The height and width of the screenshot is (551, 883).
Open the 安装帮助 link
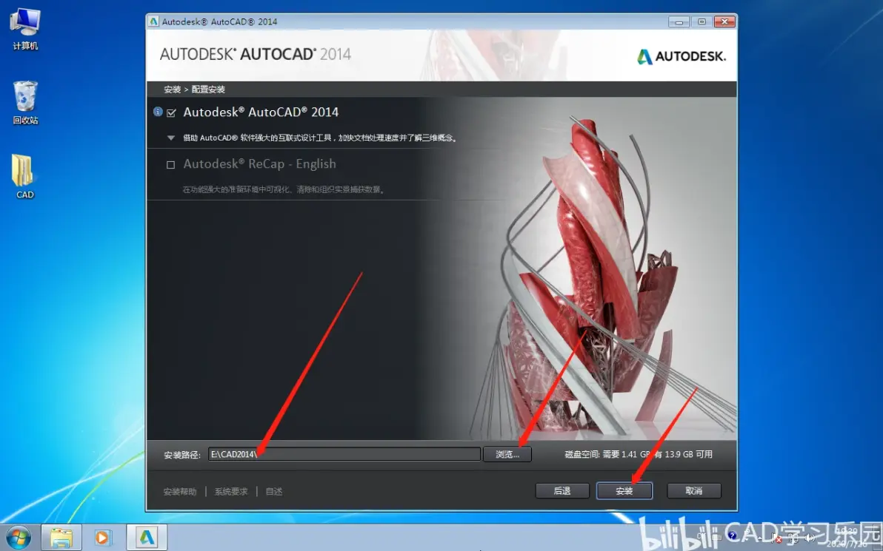tap(180, 491)
